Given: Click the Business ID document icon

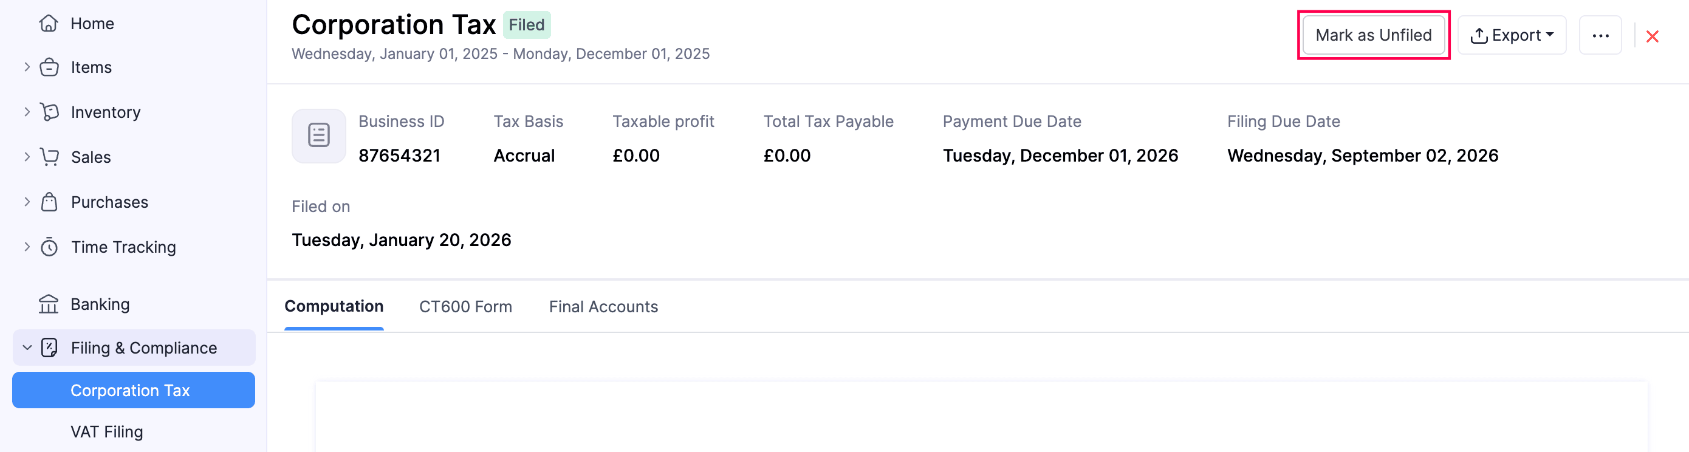Looking at the screenshot, I should 318,136.
